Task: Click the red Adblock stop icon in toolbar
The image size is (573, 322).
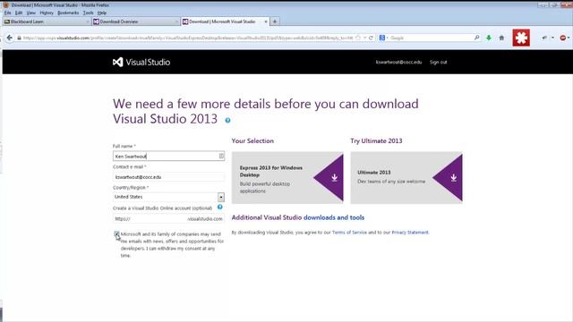Action: (563, 38)
